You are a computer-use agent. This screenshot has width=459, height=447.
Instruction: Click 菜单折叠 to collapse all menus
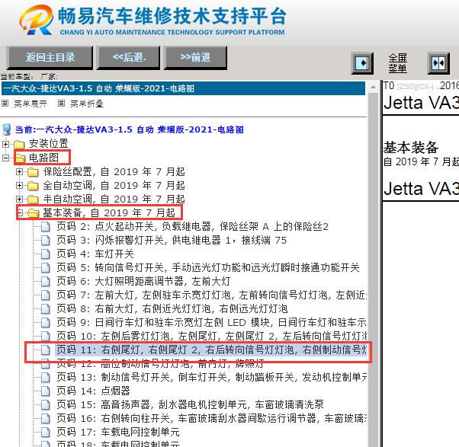tap(87, 104)
